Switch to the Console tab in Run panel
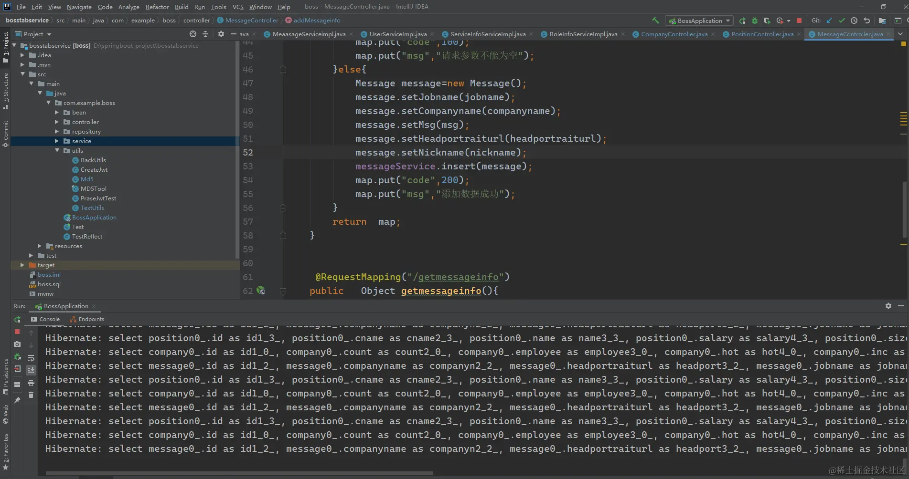The height and width of the screenshot is (479, 909). (45, 319)
